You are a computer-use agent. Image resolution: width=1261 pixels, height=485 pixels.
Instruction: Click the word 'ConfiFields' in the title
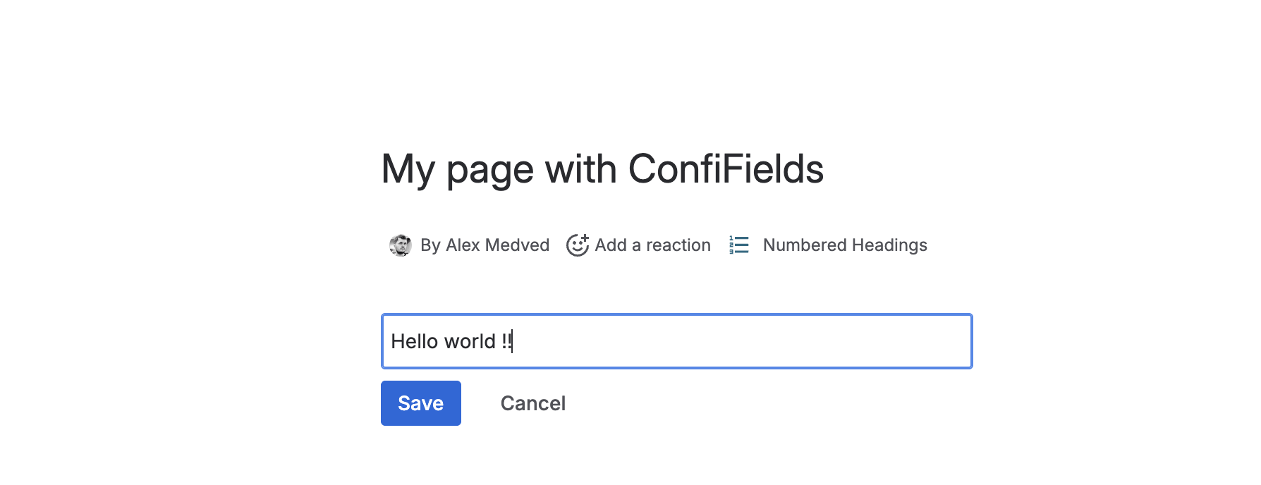click(725, 169)
